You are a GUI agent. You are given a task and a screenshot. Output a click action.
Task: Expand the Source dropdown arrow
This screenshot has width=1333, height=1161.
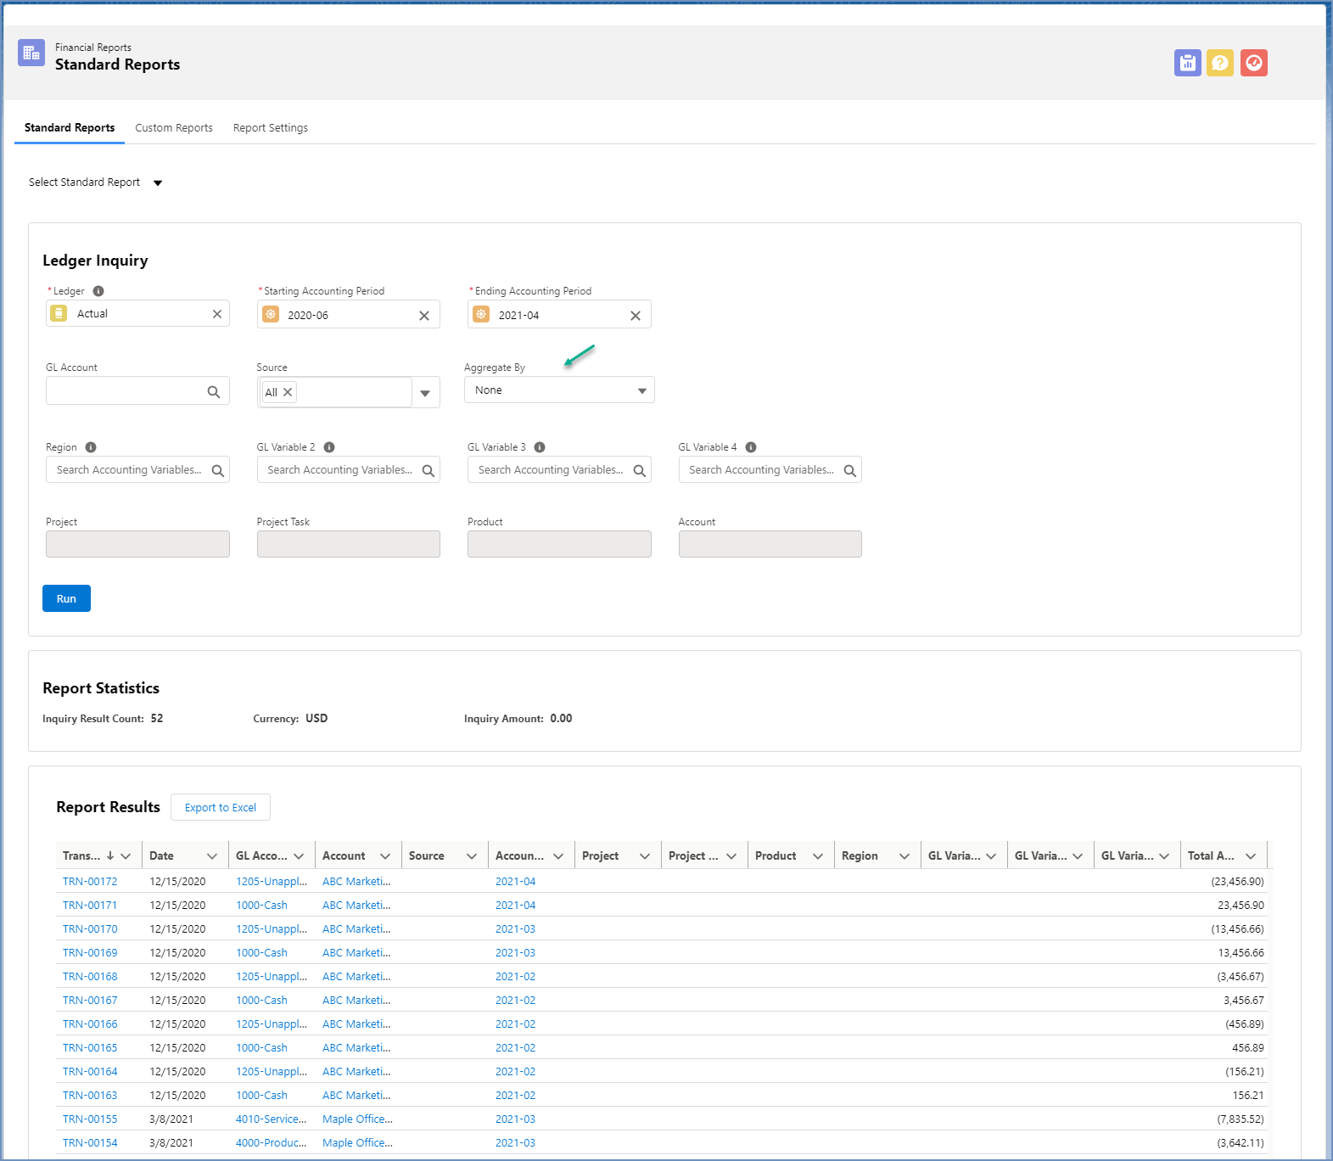pos(425,393)
